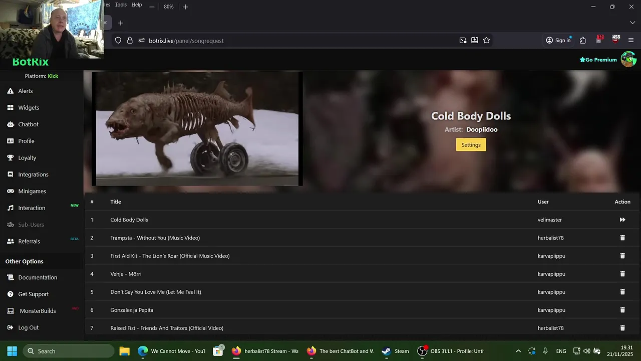Delete Don't Say You Love Me request
The width and height of the screenshot is (641, 361).
pos(622,292)
